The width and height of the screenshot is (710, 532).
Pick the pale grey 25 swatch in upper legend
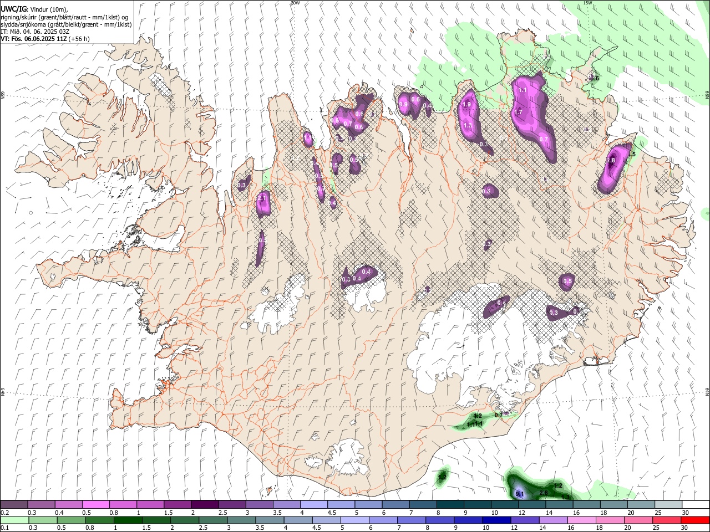click(668, 505)
